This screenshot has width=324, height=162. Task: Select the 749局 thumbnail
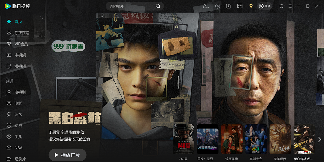click(183, 139)
